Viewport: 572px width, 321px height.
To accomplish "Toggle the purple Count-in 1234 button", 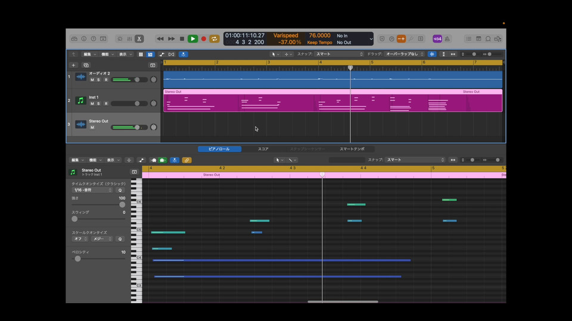I will 437,39.
